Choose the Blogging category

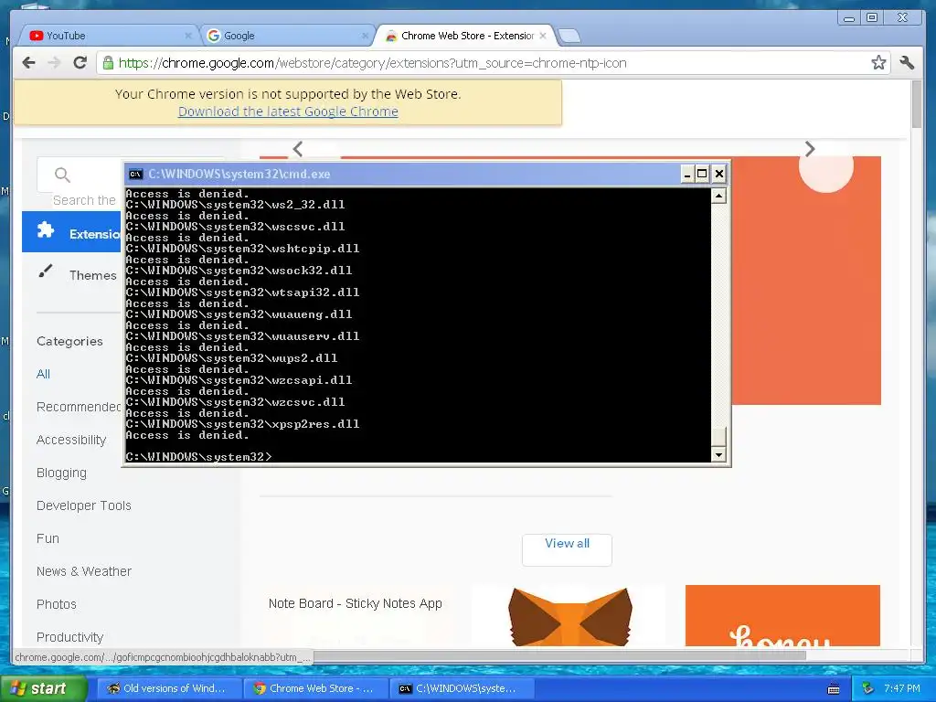61,473
